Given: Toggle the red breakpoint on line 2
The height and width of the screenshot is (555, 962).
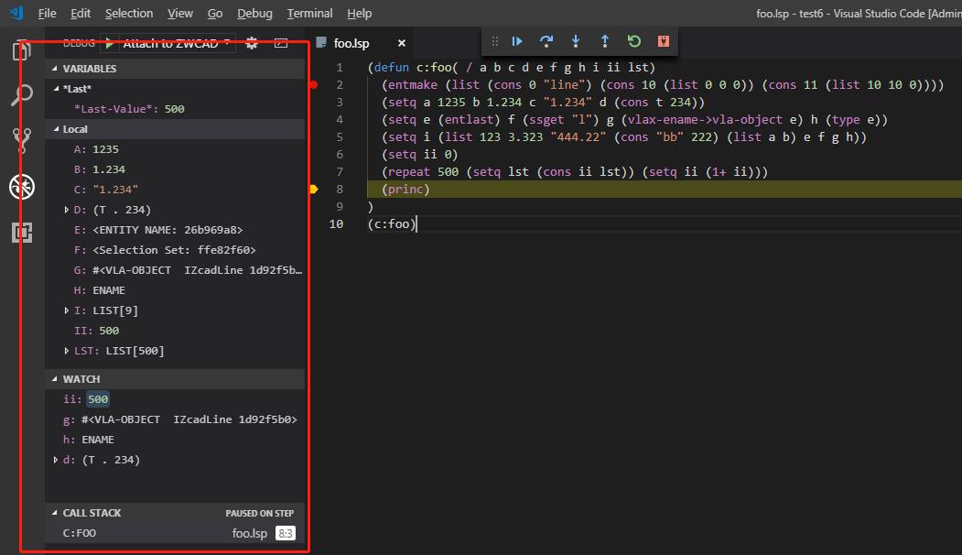Looking at the screenshot, I should point(314,85).
